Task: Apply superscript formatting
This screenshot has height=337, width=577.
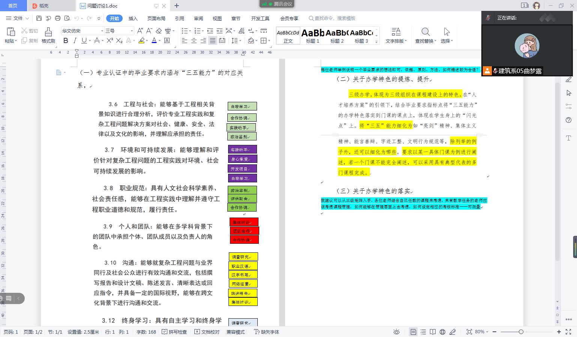Action: click(x=110, y=40)
